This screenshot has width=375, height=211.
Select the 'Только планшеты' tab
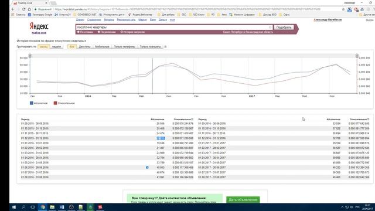click(x=150, y=47)
